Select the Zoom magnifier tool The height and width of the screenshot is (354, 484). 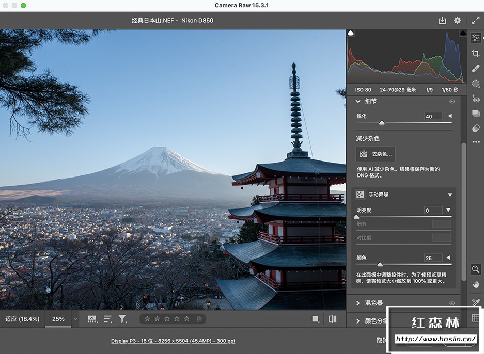click(x=476, y=269)
